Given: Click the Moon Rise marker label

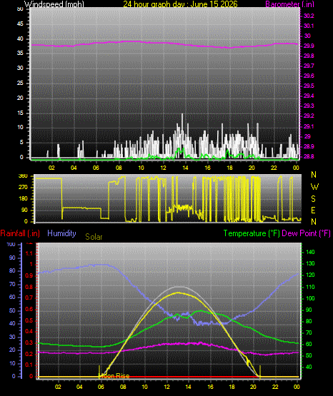Looking at the screenshot, I should point(114,376).
